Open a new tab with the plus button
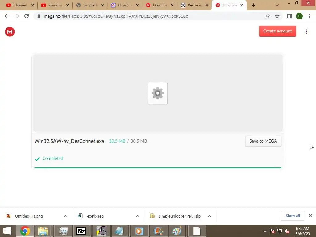Image resolution: width=316 pixels, height=237 pixels. coord(253,5)
